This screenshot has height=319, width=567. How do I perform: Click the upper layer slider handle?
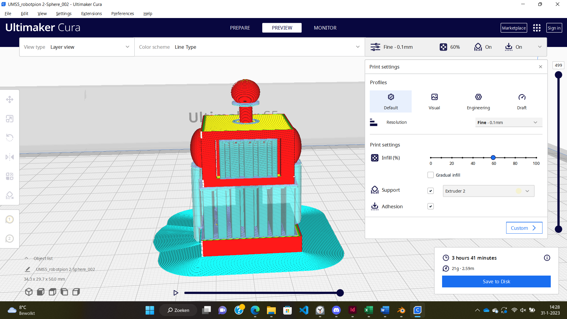(558, 75)
